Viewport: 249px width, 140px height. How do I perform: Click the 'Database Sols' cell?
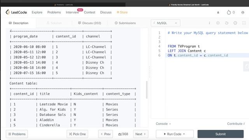point(53,115)
